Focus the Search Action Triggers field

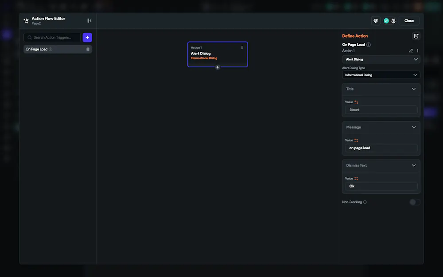click(52, 37)
